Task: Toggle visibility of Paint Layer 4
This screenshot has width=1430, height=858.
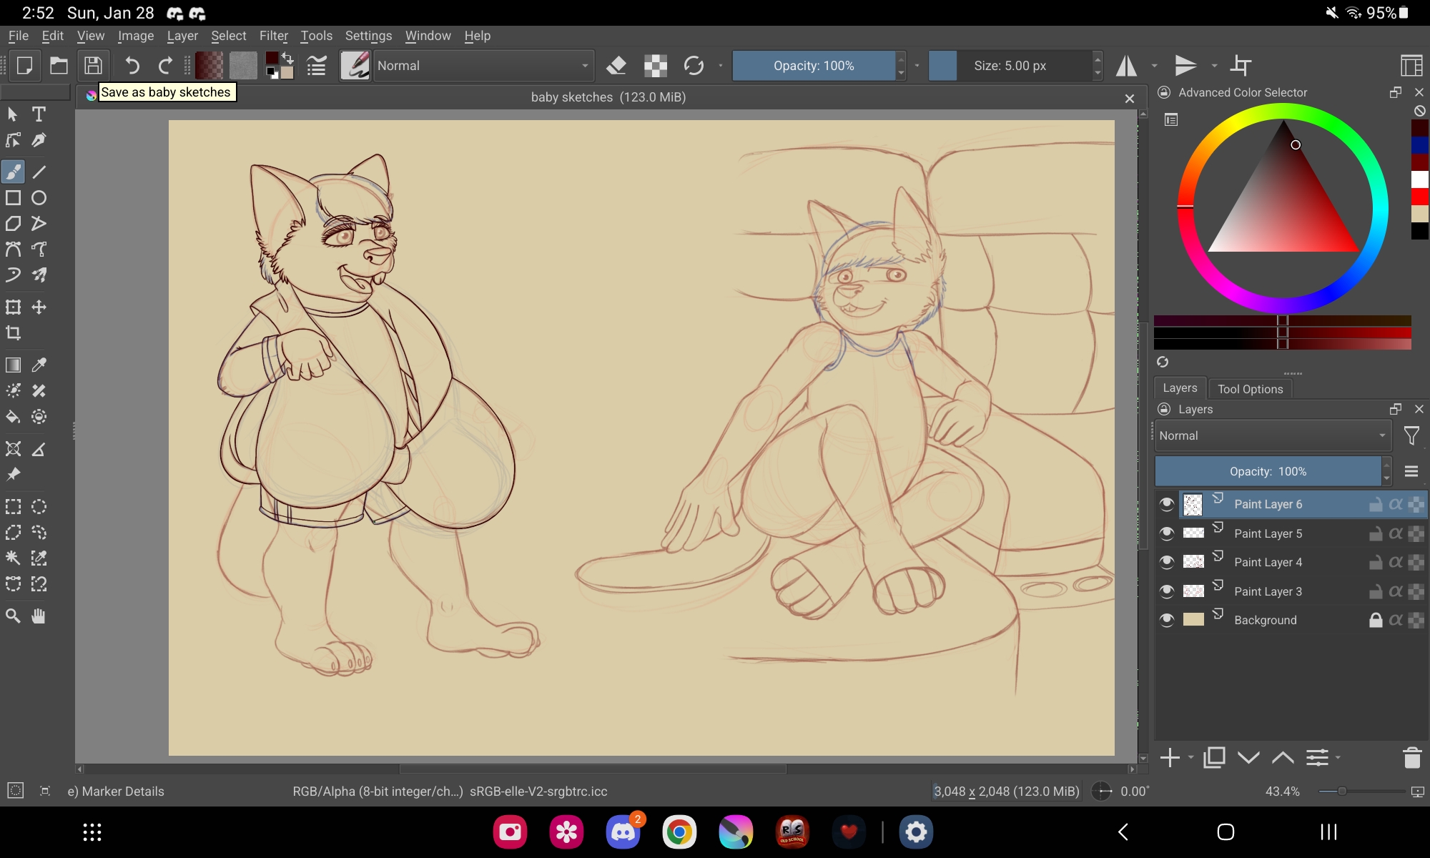Action: 1167,562
